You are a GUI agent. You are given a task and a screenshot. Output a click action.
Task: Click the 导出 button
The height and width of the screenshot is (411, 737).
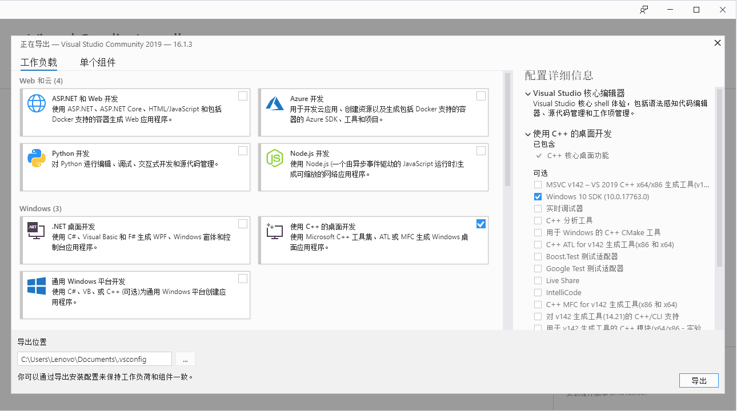(699, 381)
